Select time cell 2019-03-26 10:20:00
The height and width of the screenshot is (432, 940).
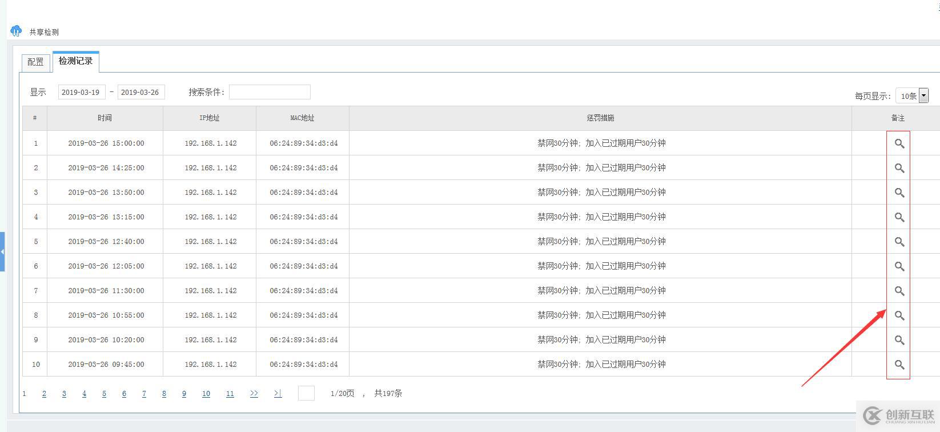coord(106,340)
